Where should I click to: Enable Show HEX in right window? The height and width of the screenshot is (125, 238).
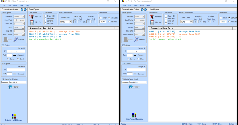point(166,16)
